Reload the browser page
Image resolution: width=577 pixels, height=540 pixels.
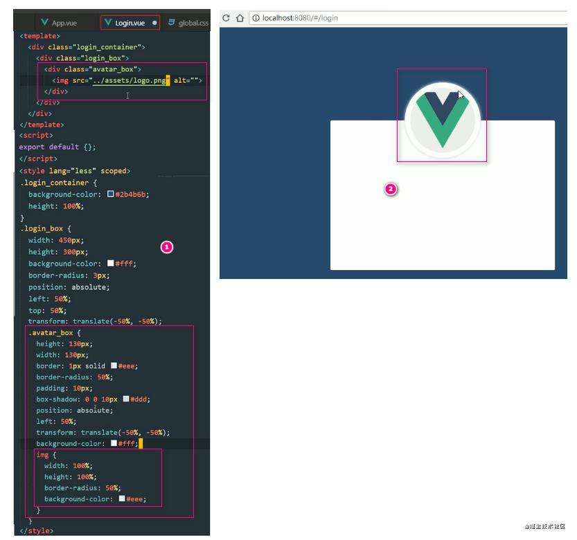(226, 18)
